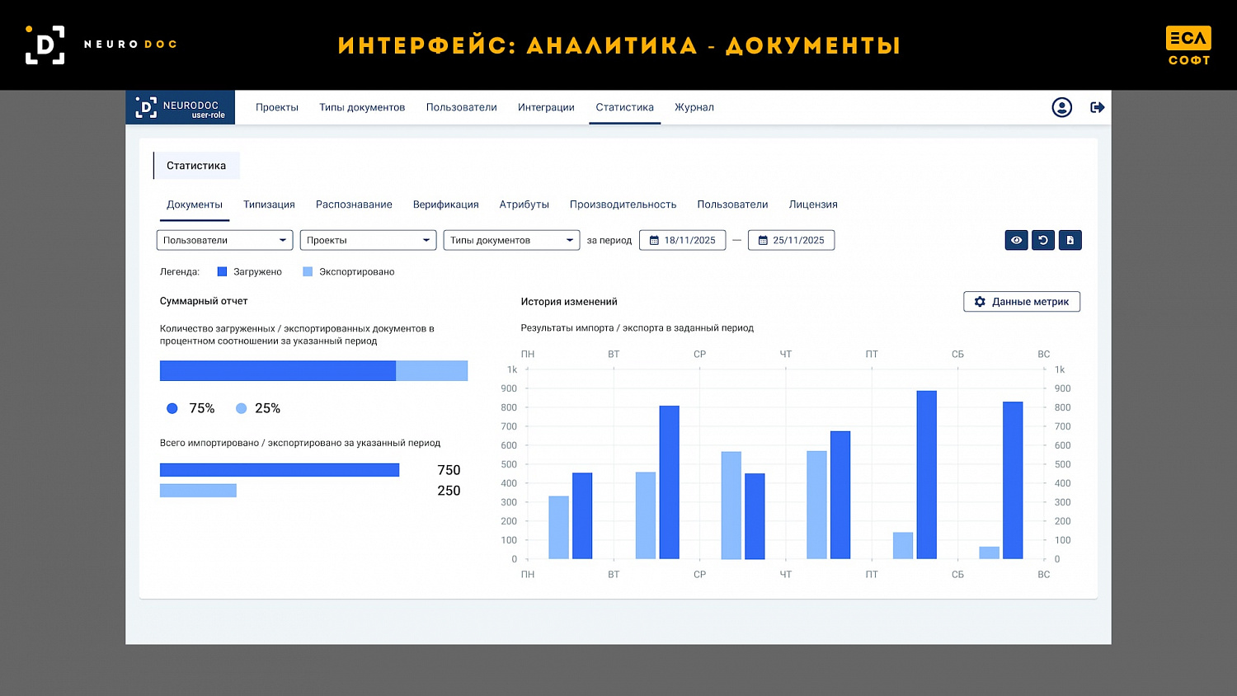Click the 25% legend dot
Screen dimensions: 1237x696
pos(241,408)
